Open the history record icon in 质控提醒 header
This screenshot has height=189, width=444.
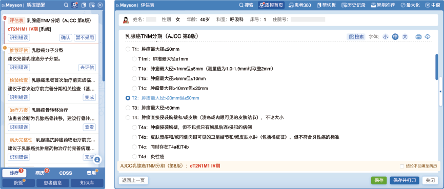pos(92,5)
